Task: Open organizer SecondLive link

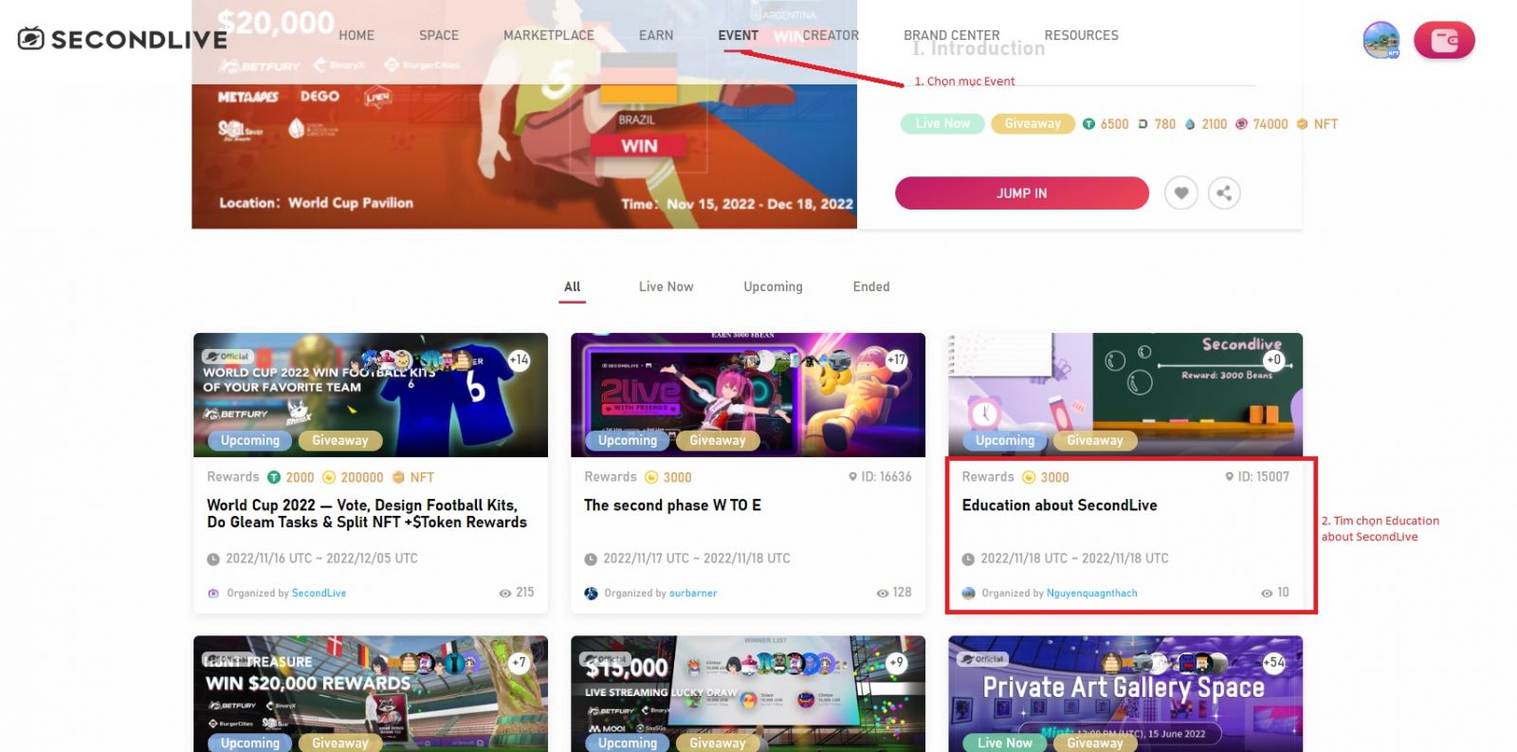Action: coord(319,594)
